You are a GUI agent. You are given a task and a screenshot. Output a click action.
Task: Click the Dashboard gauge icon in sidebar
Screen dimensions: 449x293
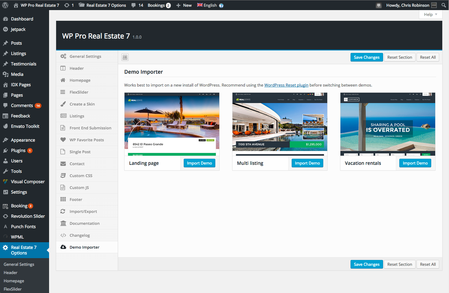6,19
